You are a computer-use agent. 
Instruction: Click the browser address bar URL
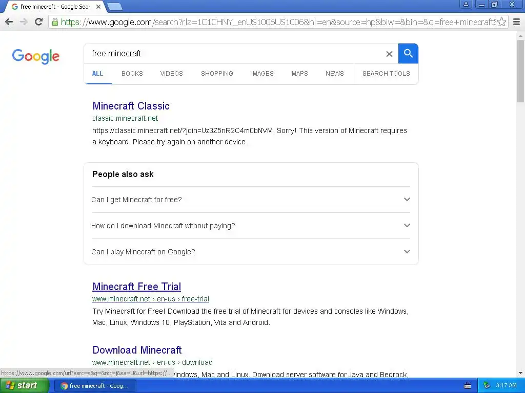point(278,22)
